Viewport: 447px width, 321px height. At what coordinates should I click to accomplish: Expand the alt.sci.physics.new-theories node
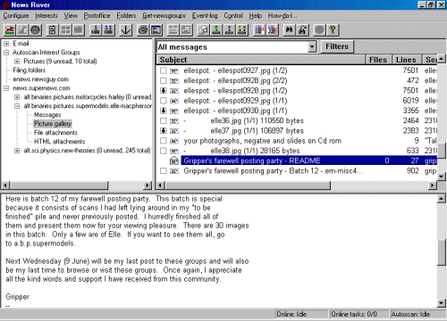[17, 151]
